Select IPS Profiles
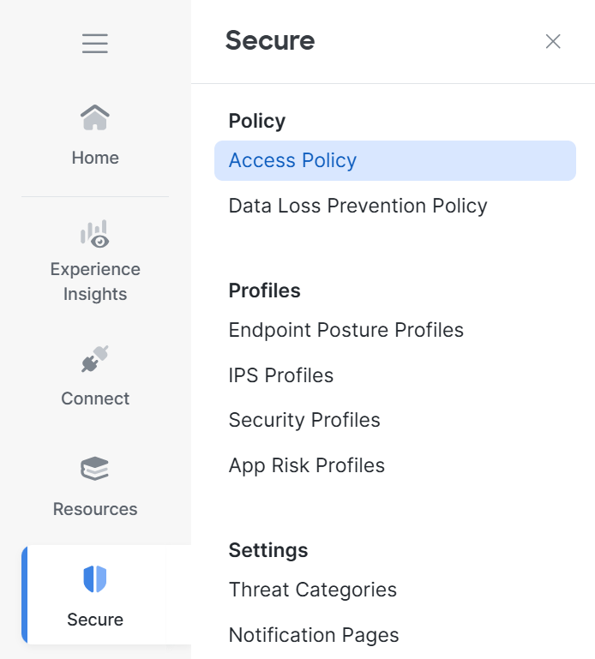The height and width of the screenshot is (659, 595). 280,376
